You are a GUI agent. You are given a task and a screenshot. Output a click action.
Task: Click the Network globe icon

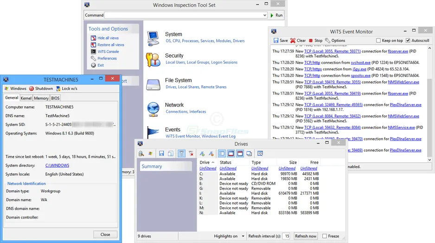click(153, 109)
